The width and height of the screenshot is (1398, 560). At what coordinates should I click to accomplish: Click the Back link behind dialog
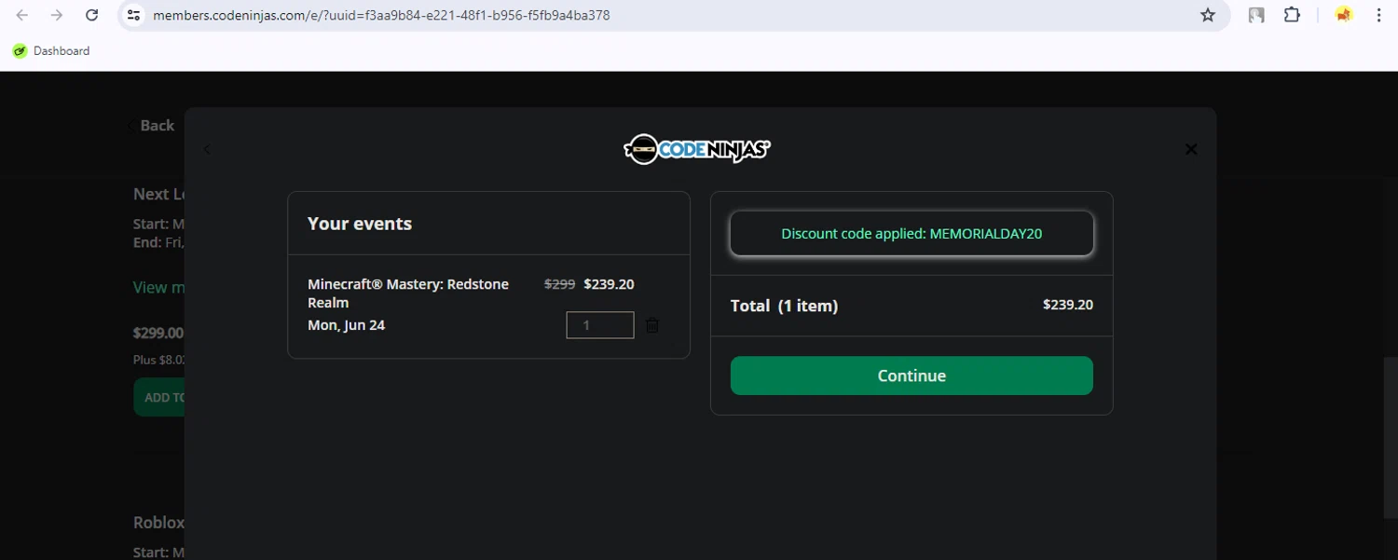coord(151,126)
